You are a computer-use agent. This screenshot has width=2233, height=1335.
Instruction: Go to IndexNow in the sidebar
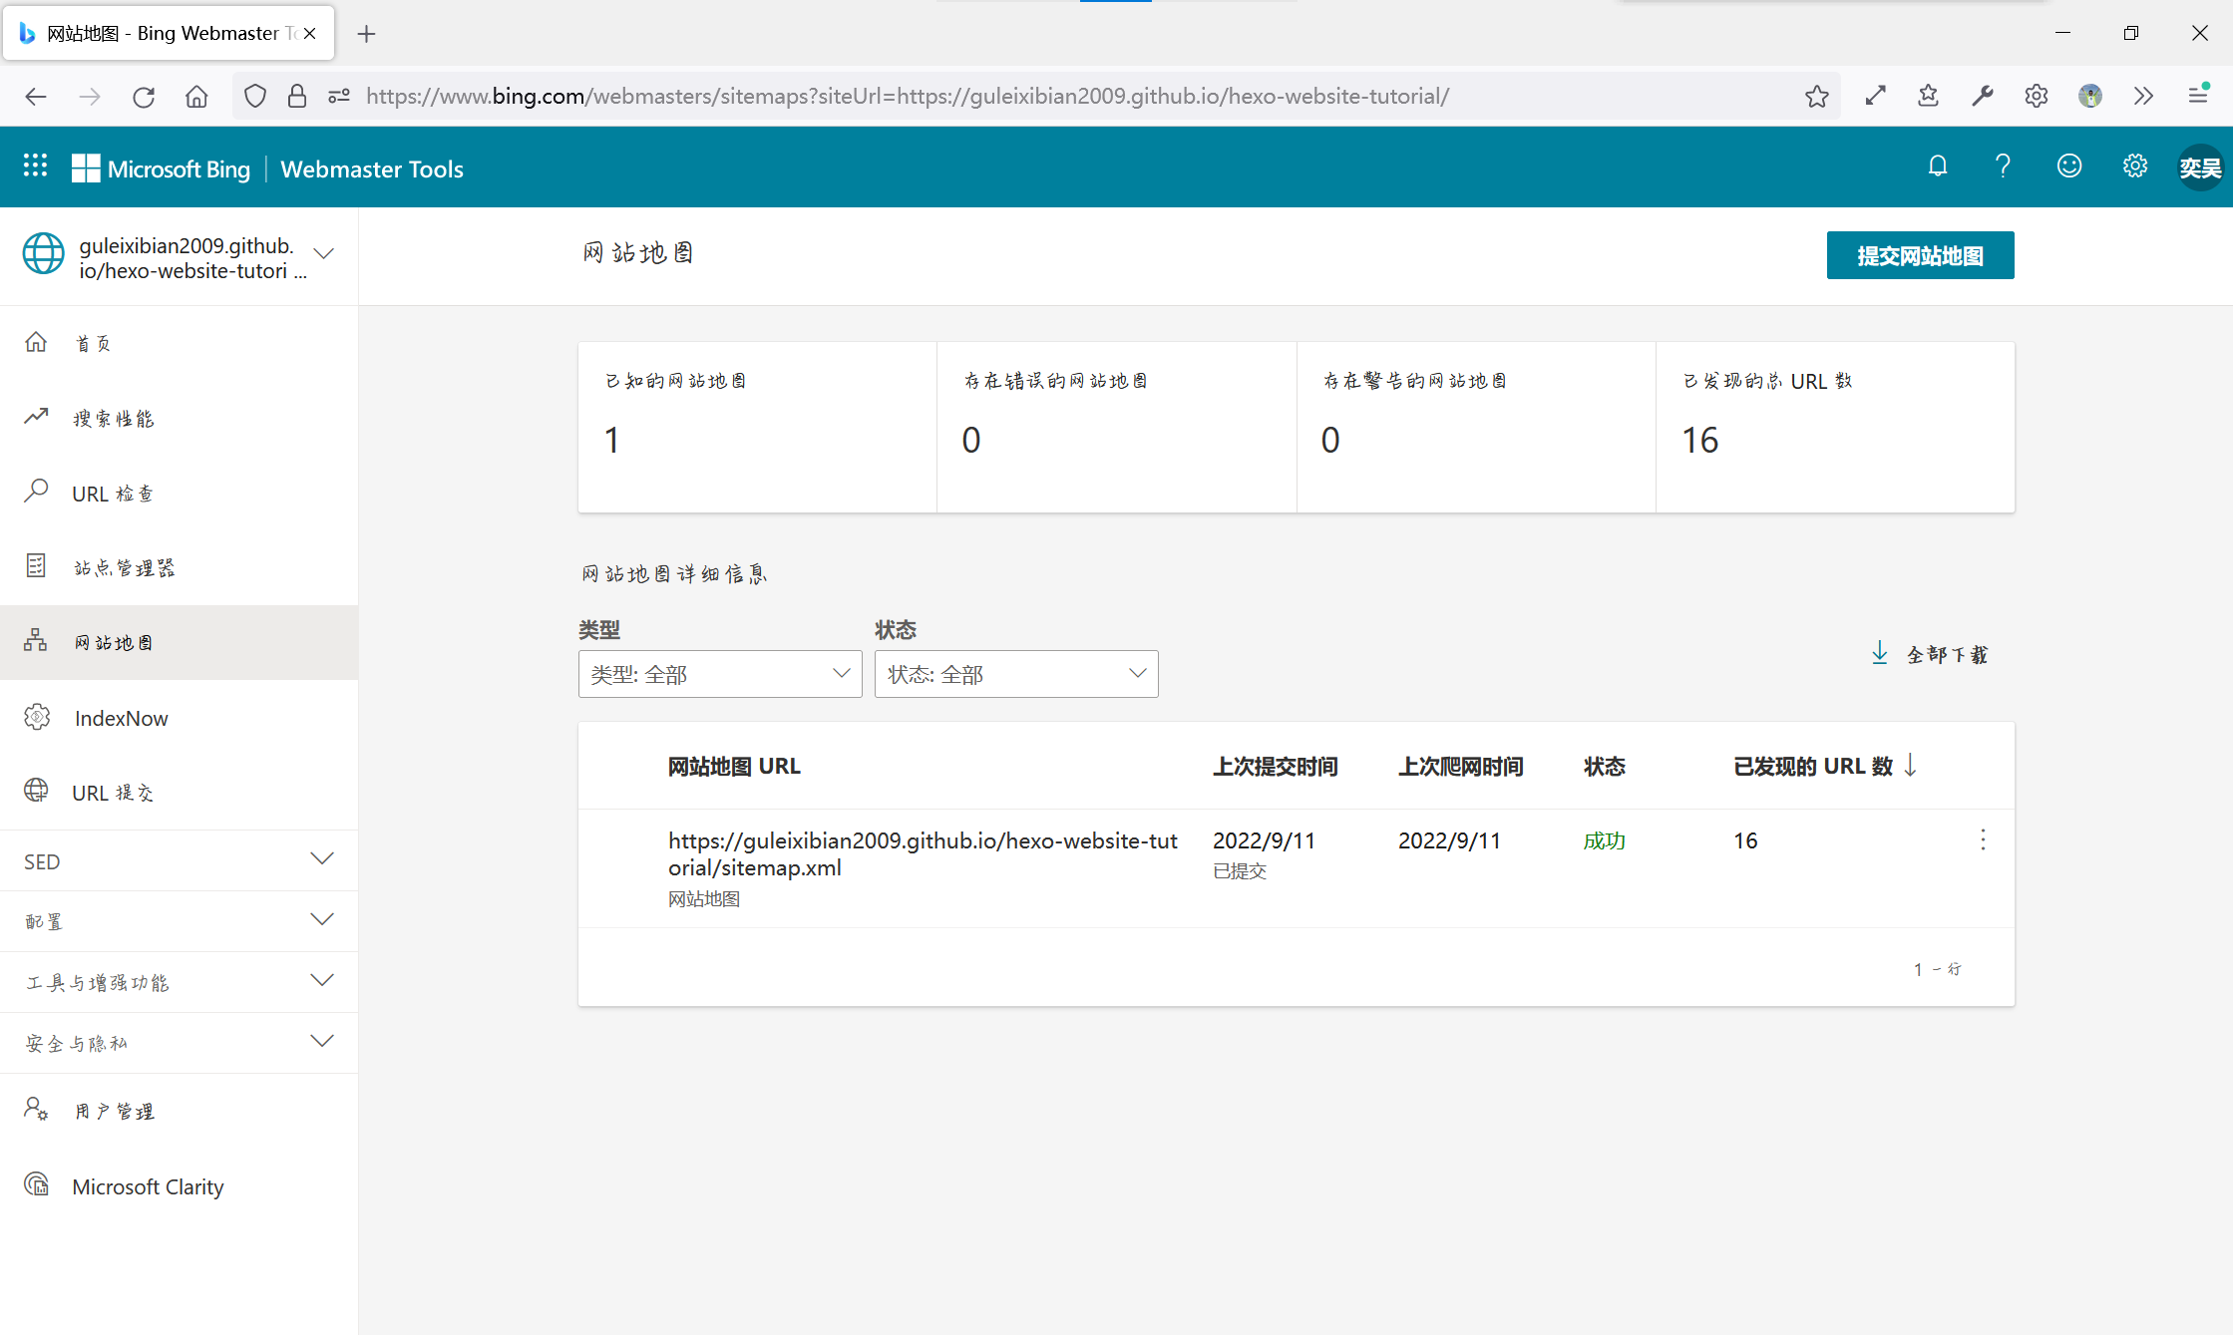coord(121,718)
